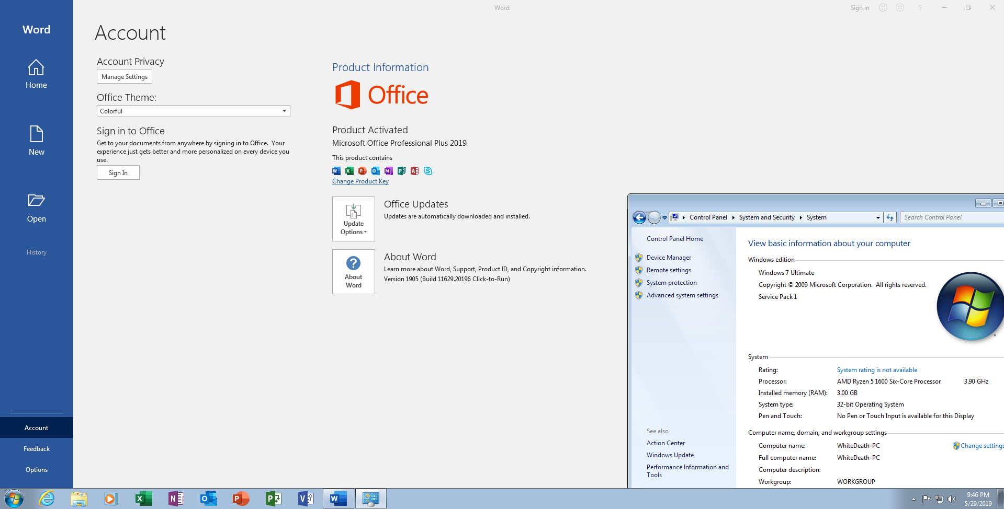The width and height of the screenshot is (1004, 509).
Task: Click System and Security breadcrumb
Action: click(766, 217)
